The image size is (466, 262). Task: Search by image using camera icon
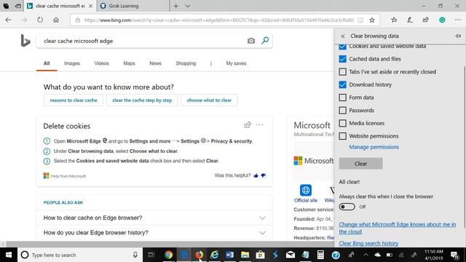251,41
